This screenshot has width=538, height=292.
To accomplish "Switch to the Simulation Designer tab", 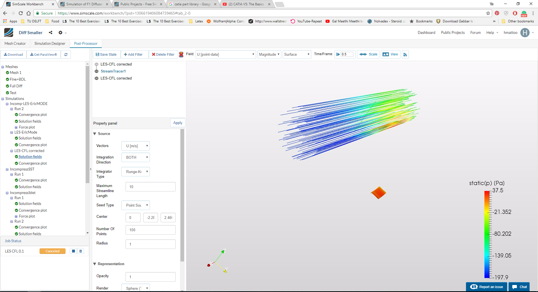I will 50,43.
